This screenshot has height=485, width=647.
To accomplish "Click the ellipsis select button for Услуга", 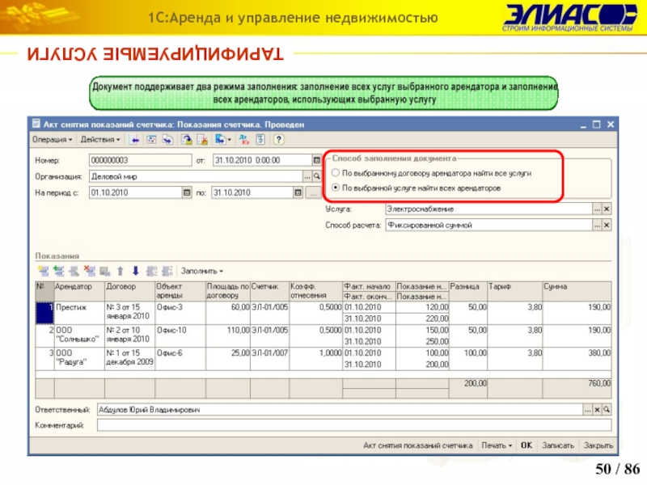I will pyautogui.click(x=597, y=209).
